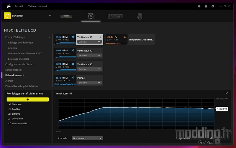The height and width of the screenshot is (148, 236).
Task: Go to the Tableau de bord tab
Action: [37, 6]
